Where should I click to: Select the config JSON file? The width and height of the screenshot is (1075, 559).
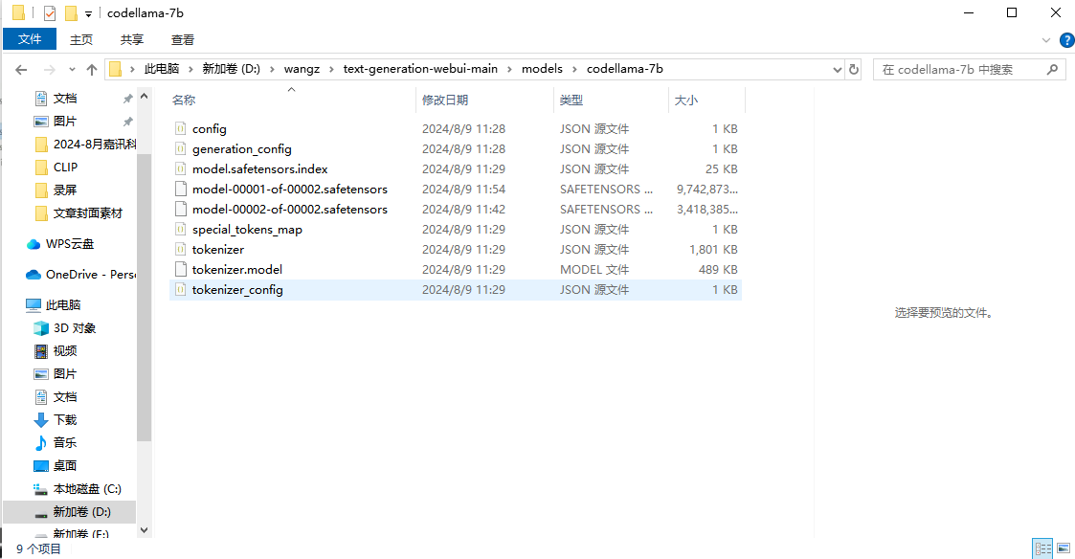[x=210, y=128]
